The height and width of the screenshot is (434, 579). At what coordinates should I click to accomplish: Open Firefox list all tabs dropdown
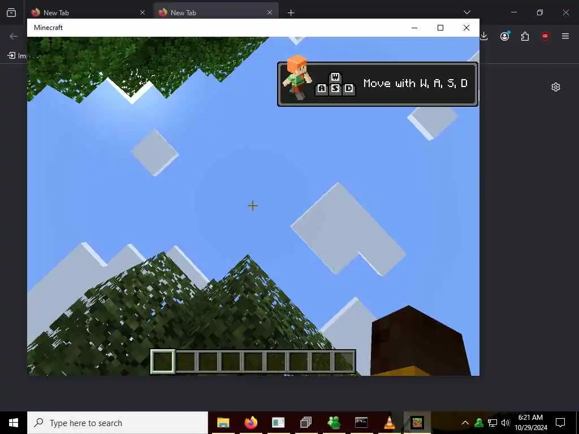pos(466,12)
